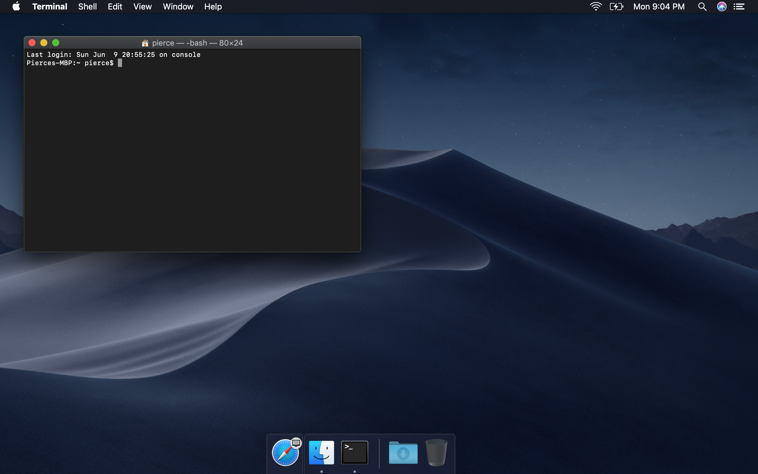Click the Mon 9:04 PM clock
Screen dimensions: 758x474
click(659, 7)
